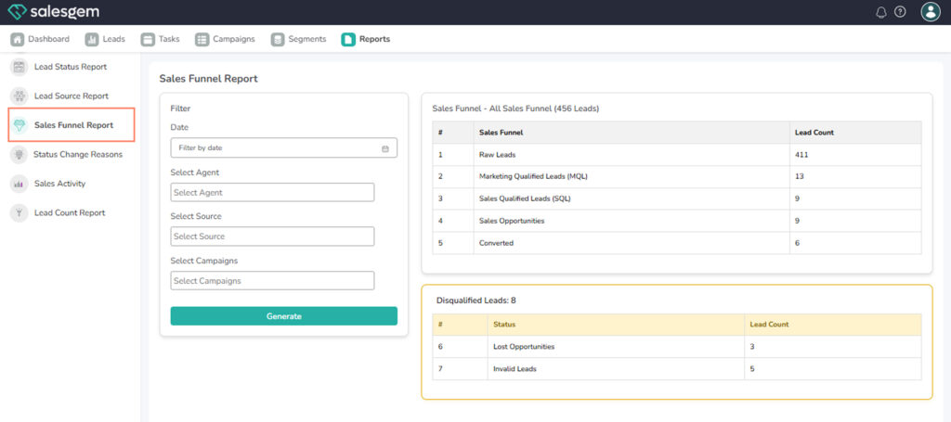Expand the Select Campaigns dropdown
This screenshot has width=951, height=422.
click(272, 281)
